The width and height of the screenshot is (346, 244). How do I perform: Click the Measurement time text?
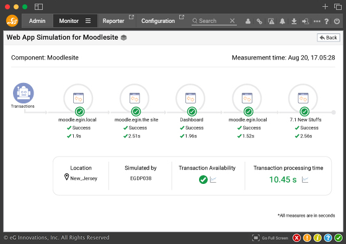pos(283,58)
